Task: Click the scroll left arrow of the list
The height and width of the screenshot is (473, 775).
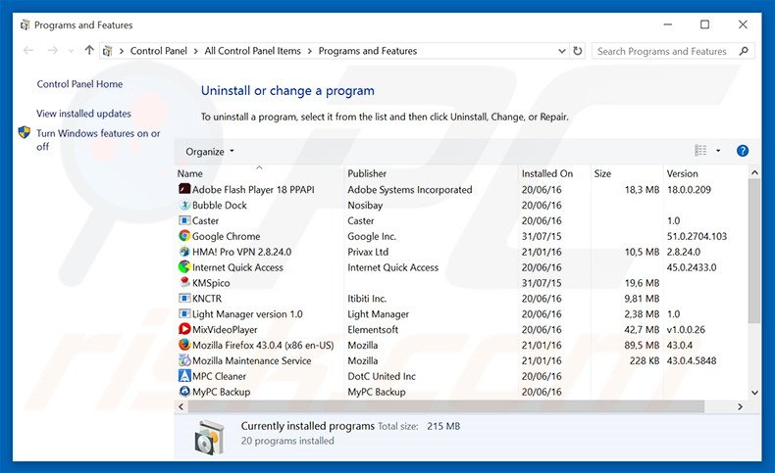Action: (x=181, y=406)
